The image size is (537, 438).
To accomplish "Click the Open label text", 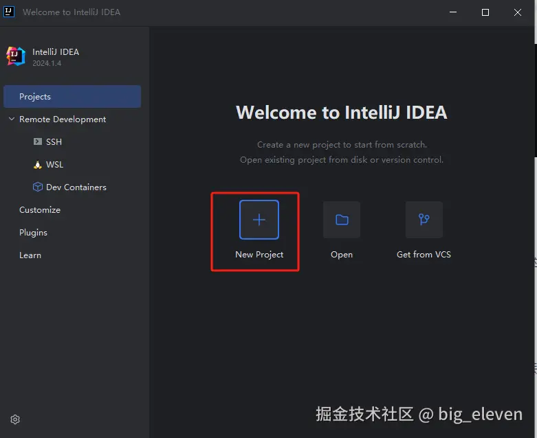I will click(342, 255).
